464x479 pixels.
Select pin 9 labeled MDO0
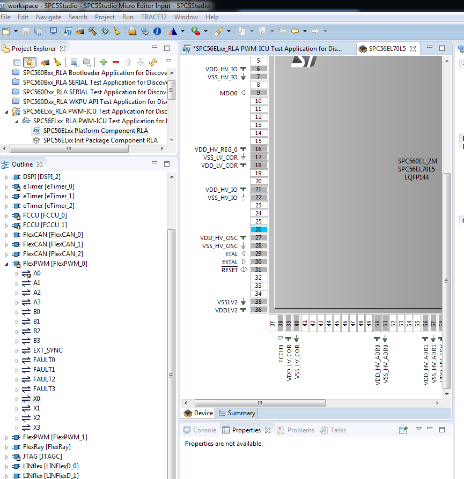(259, 93)
